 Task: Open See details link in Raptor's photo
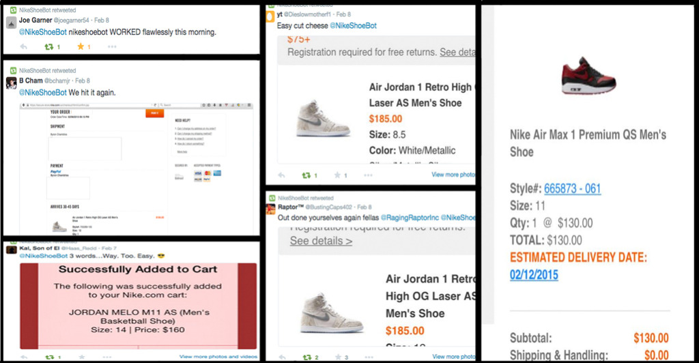point(321,240)
